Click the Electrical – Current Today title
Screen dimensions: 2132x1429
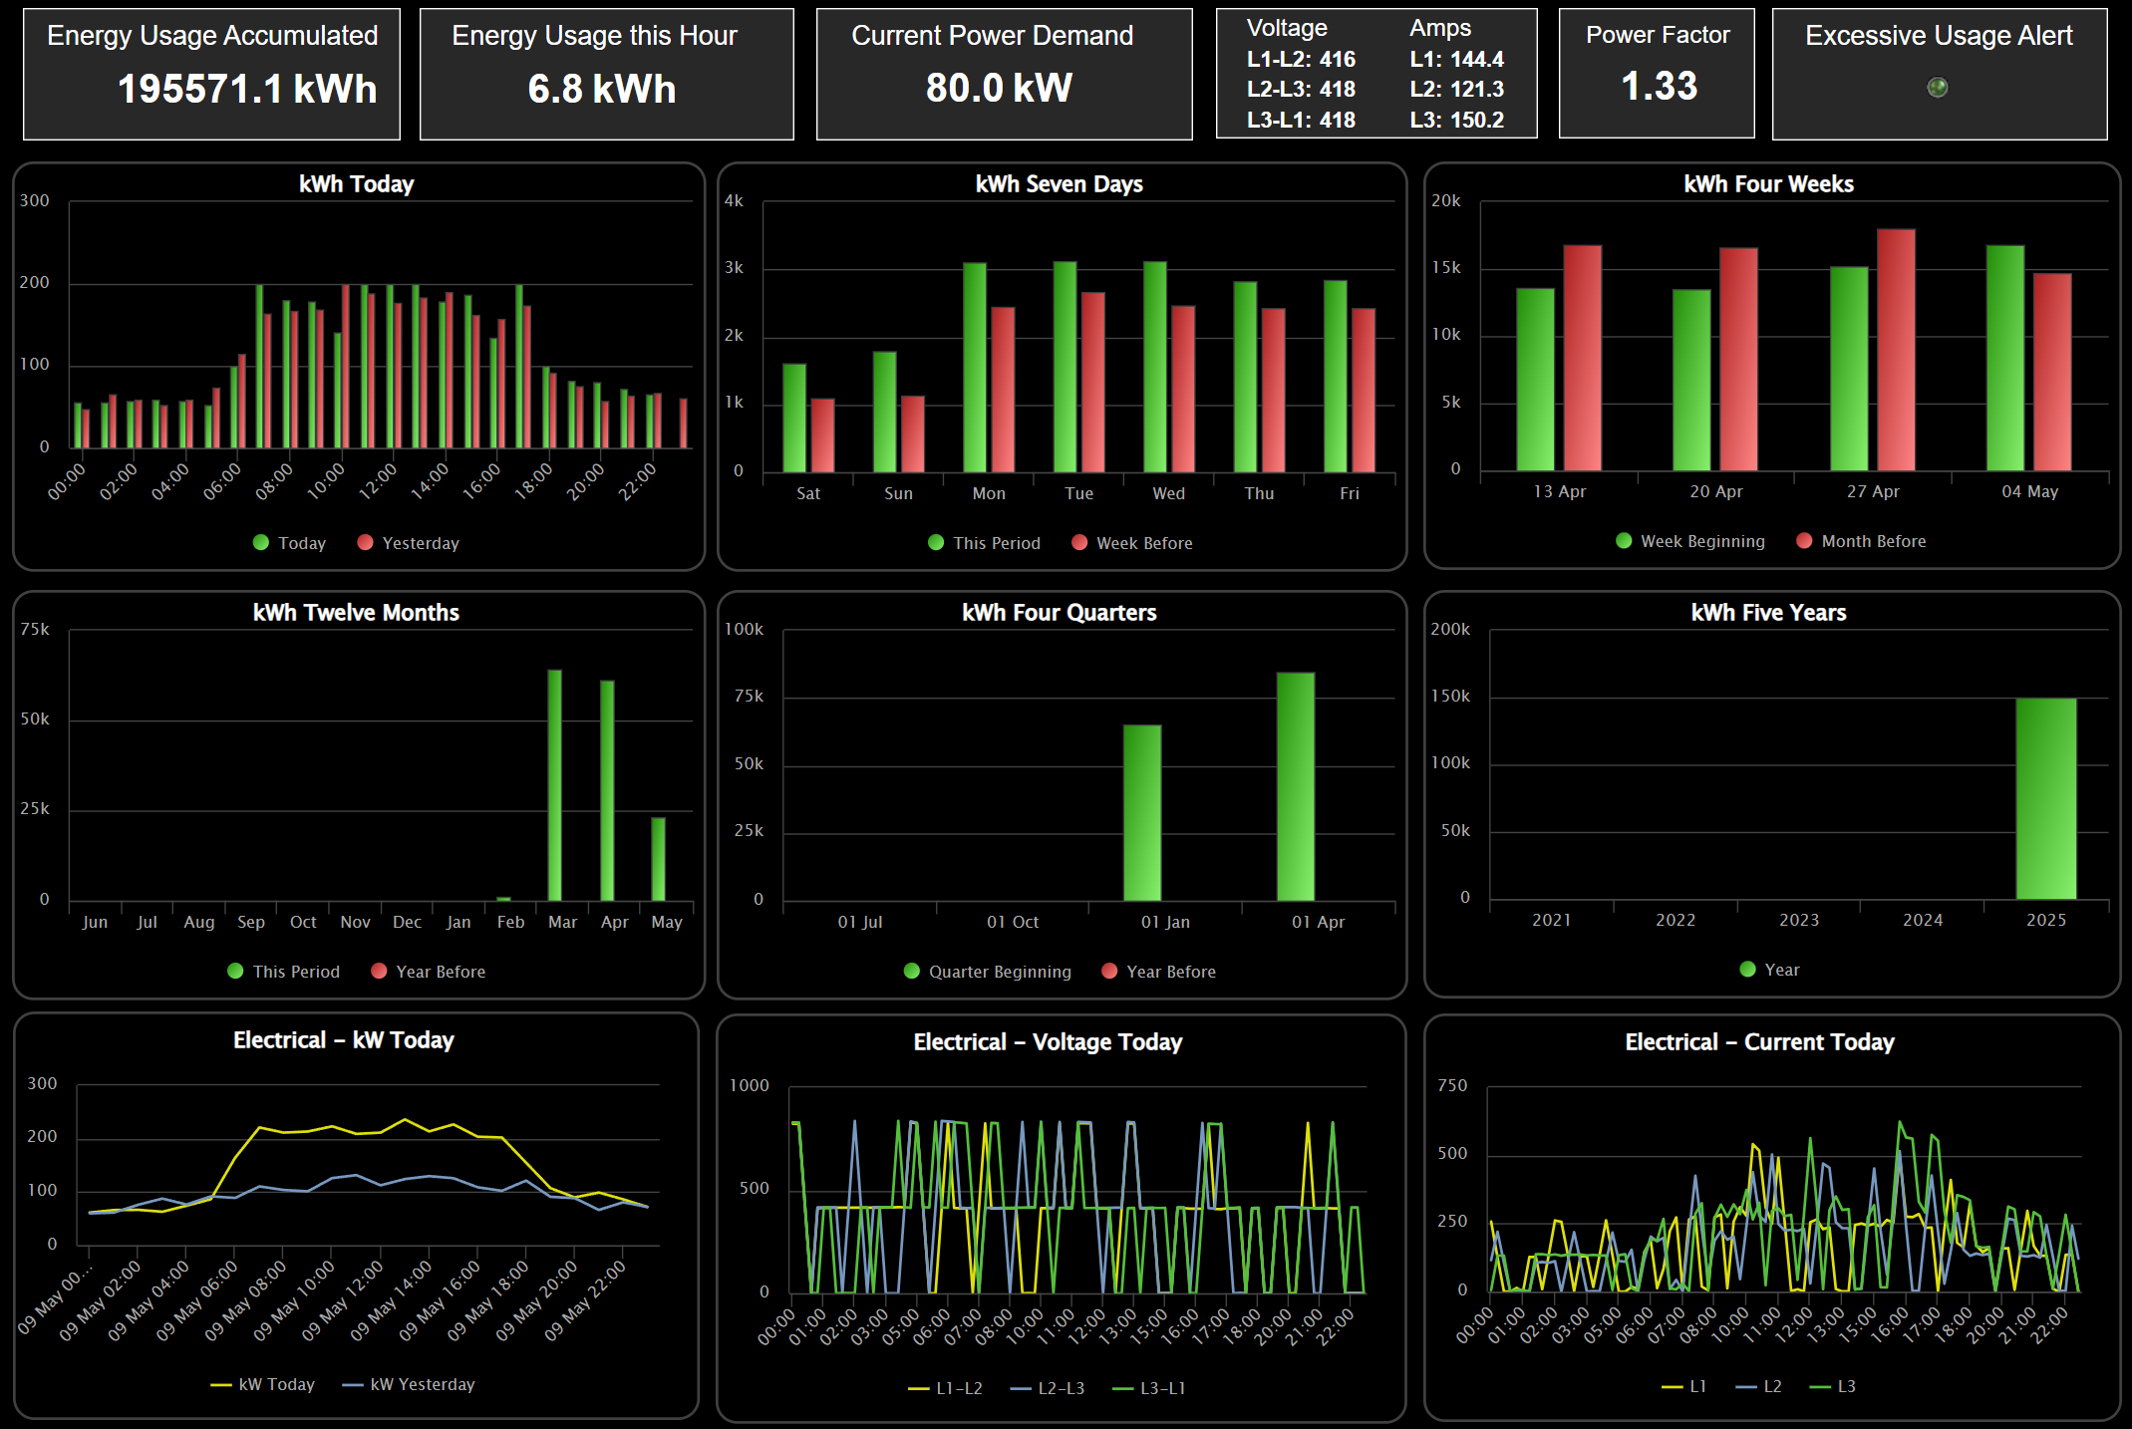[1759, 1042]
